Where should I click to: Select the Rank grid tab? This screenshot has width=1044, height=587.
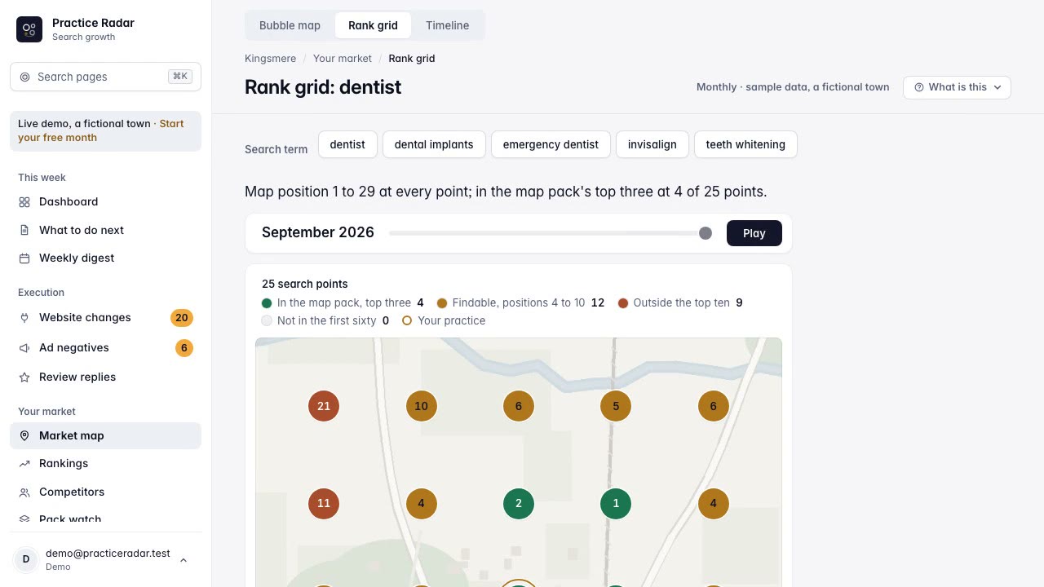[x=373, y=25]
